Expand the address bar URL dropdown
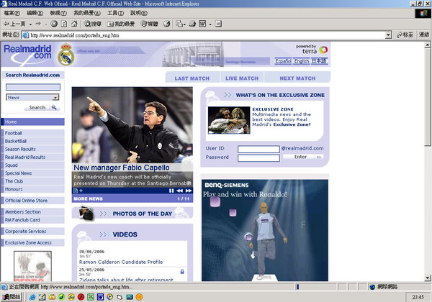 [x=389, y=35]
